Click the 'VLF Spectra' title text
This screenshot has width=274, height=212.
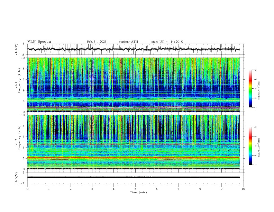[39, 42]
